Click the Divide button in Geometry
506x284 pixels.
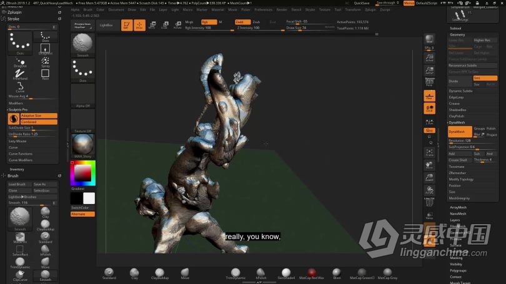(x=460, y=81)
